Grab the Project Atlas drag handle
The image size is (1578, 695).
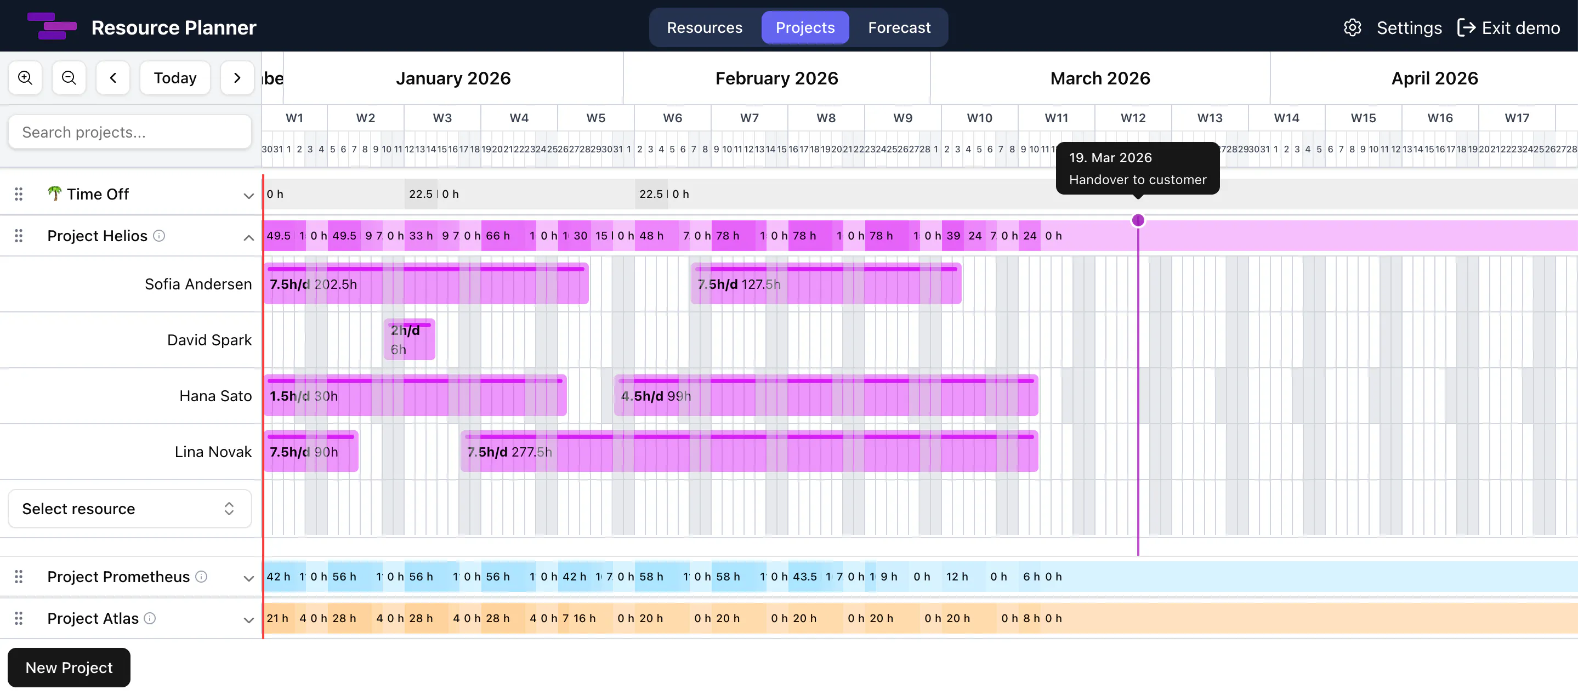(19, 618)
